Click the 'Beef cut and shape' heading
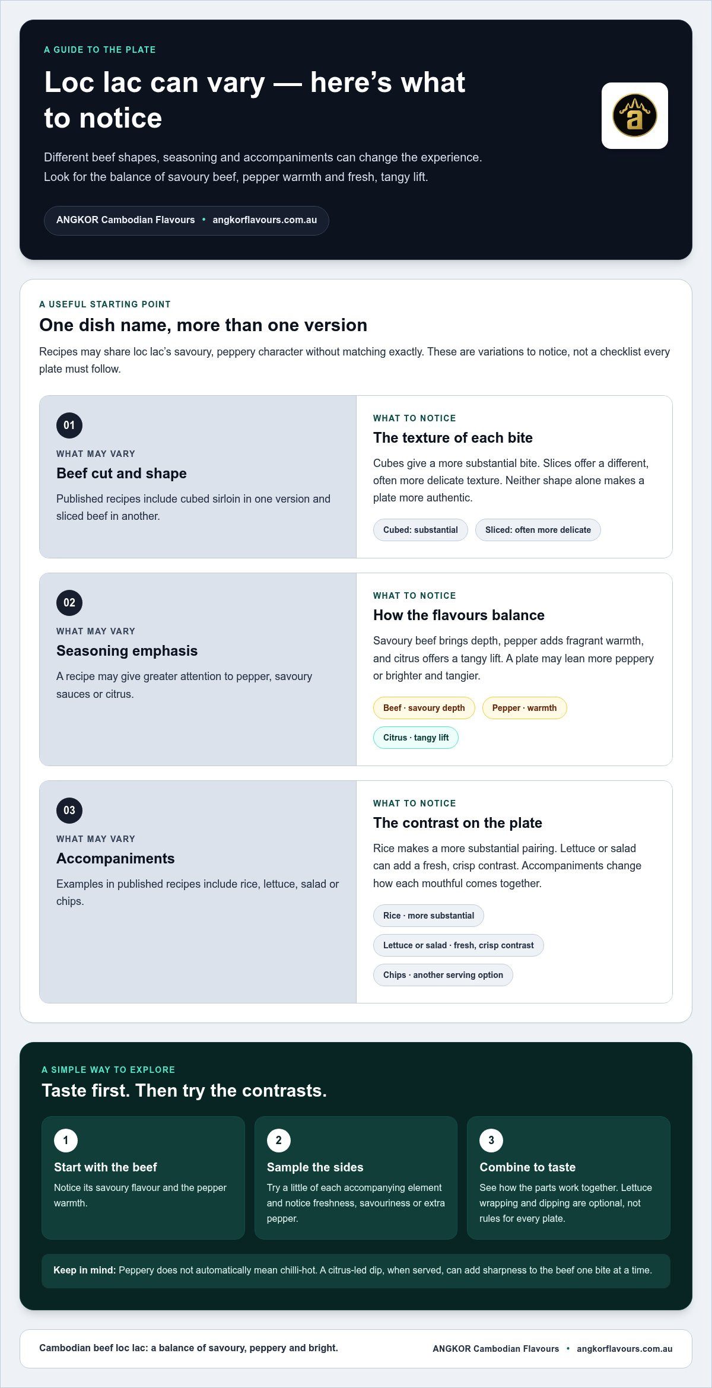712x1388 pixels. (122, 474)
